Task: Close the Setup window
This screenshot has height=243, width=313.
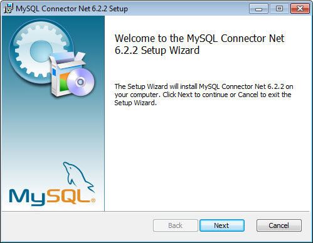Action: (300, 9)
